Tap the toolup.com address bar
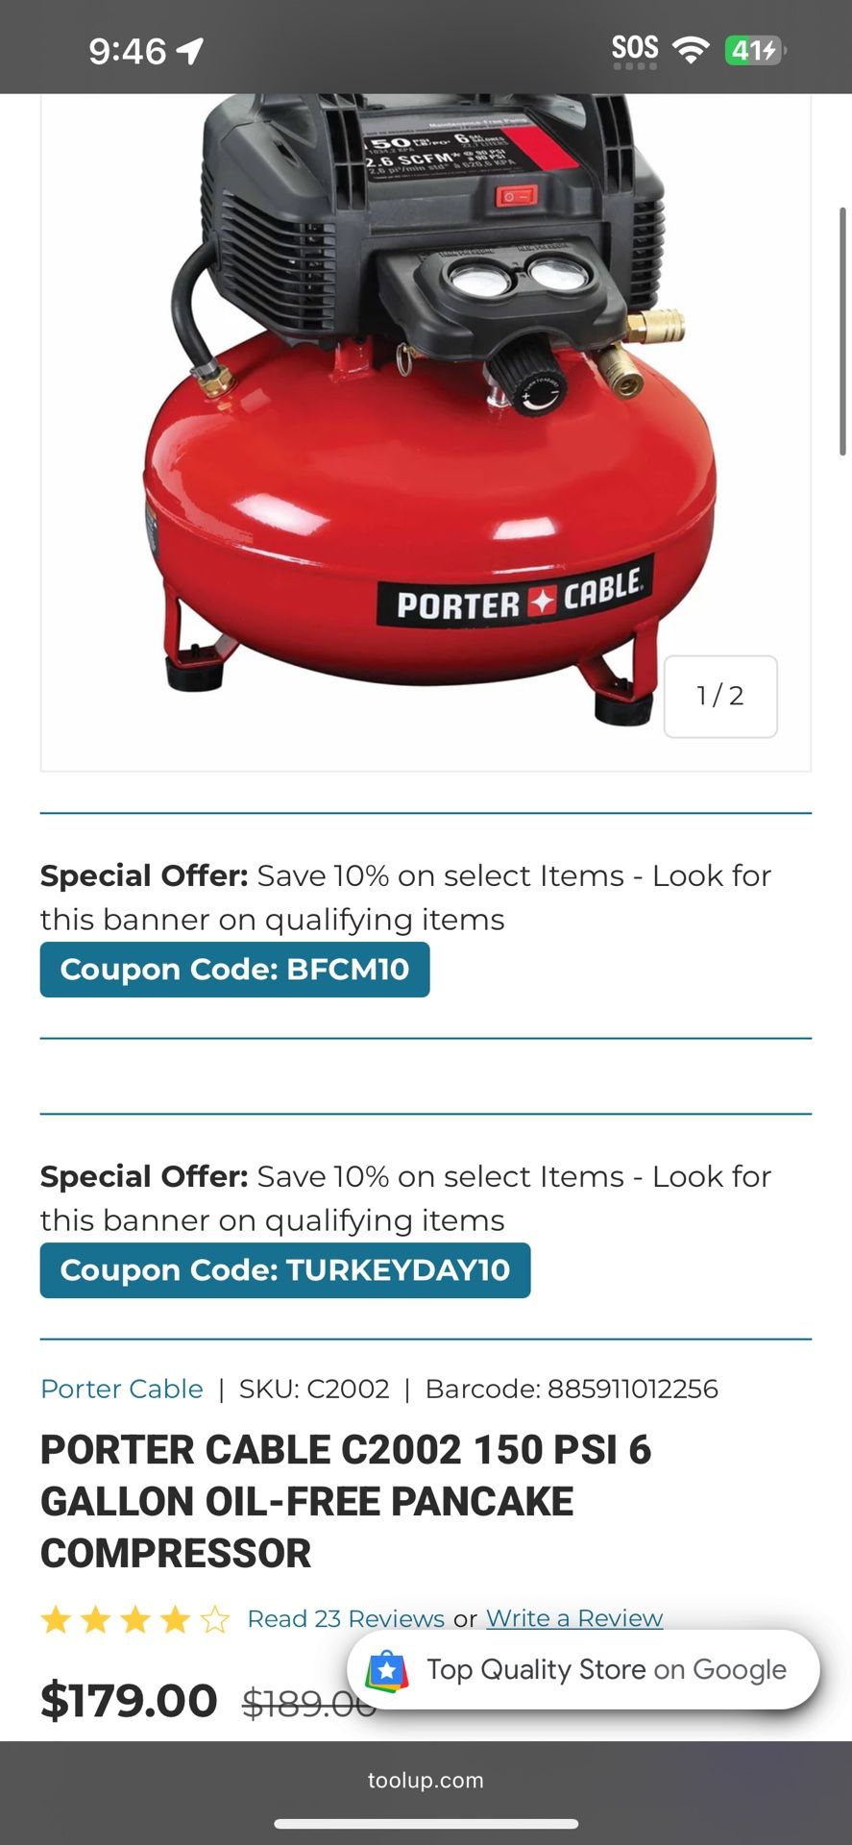 pyautogui.click(x=426, y=1781)
